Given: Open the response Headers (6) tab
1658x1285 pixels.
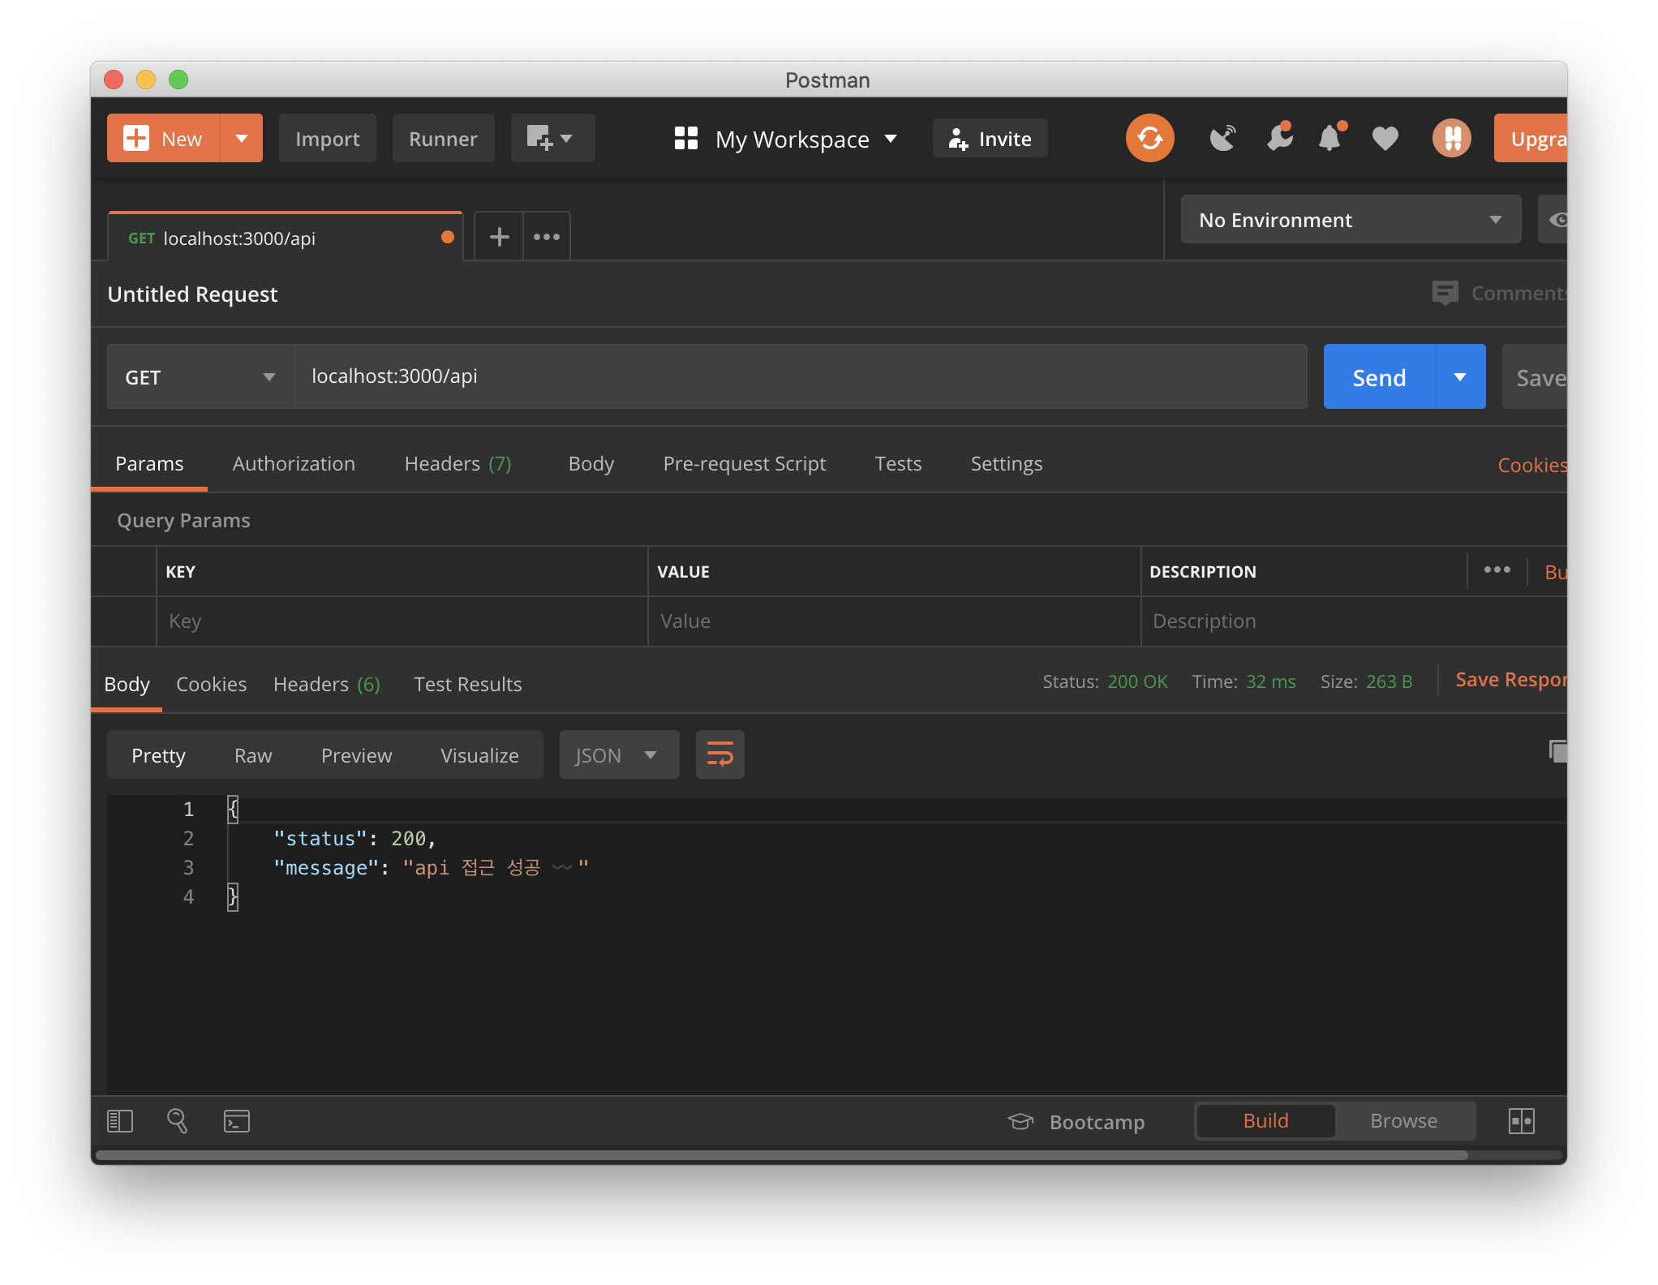Looking at the screenshot, I should click(x=326, y=685).
